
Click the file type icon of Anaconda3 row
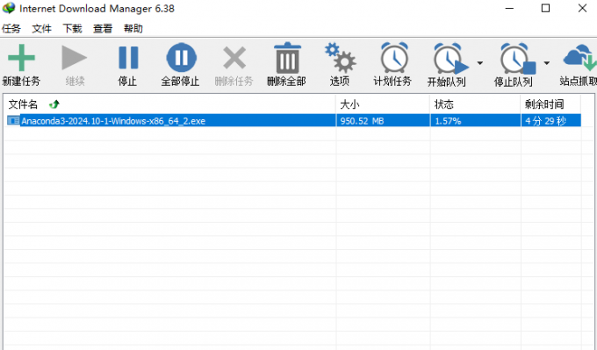(x=13, y=120)
